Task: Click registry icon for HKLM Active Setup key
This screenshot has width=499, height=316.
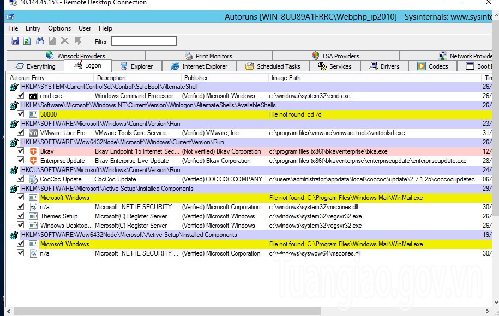Action: click(x=14, y=189)
